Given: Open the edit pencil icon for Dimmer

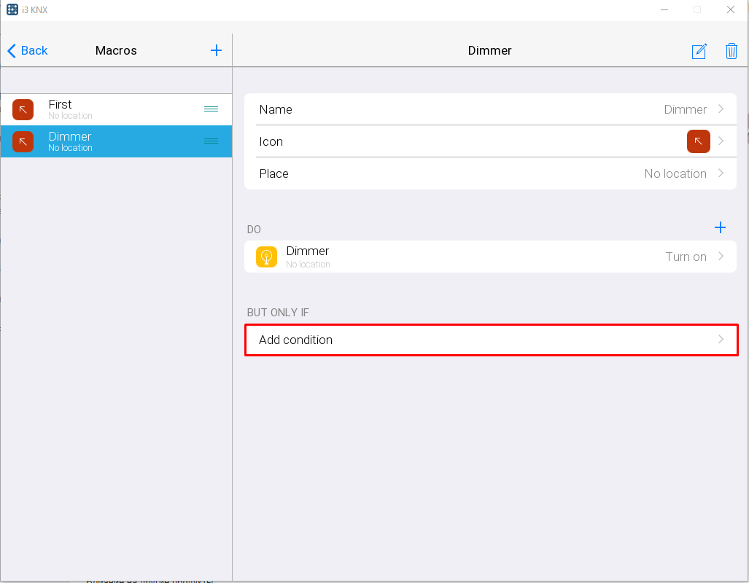Looking at the screenshot, I should coord(699,51).
